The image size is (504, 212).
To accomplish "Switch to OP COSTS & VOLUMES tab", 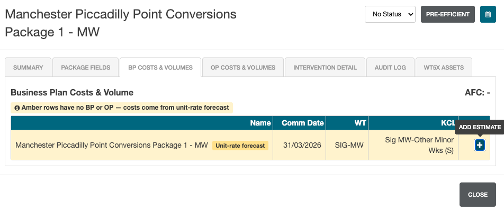I will tap(243, 68).
